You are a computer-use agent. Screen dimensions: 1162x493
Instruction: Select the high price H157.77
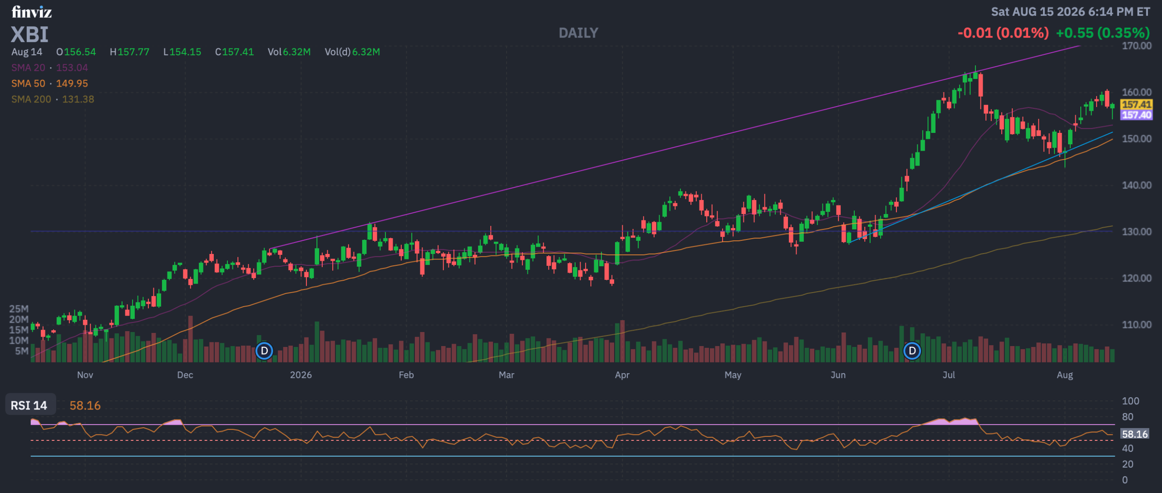[129, 52]
